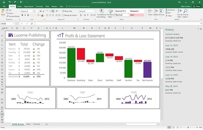Apply percent style format
Image resolution: width=203 pixels, height=130 pixels.
(85, 15)
